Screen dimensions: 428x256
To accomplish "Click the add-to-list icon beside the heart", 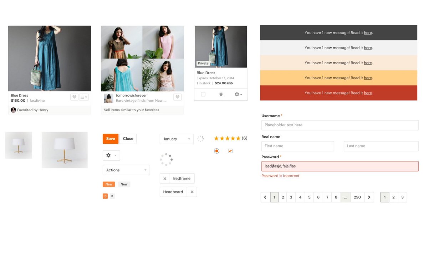I will (x=83, y=97).
